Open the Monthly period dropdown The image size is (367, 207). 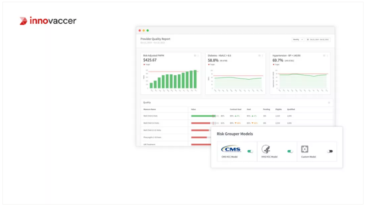point(298,40)
